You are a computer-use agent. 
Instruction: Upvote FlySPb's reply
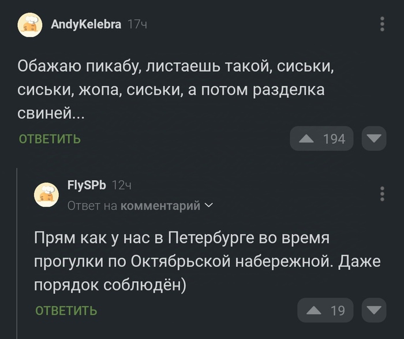pyautogui.click(x=315, y=311)
